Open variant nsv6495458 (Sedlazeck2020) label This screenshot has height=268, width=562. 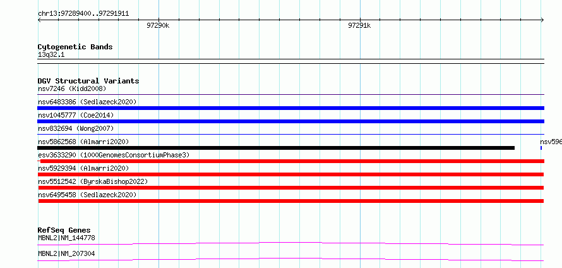pos(87,195)
